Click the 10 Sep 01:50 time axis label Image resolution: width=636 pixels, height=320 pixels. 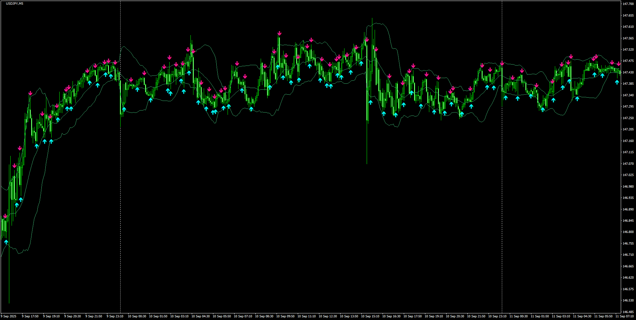click(158, 316)
